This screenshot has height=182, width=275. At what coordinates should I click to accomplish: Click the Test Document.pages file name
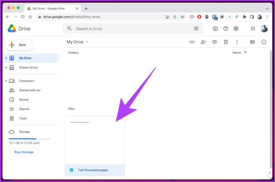click(x=93, y=170)
